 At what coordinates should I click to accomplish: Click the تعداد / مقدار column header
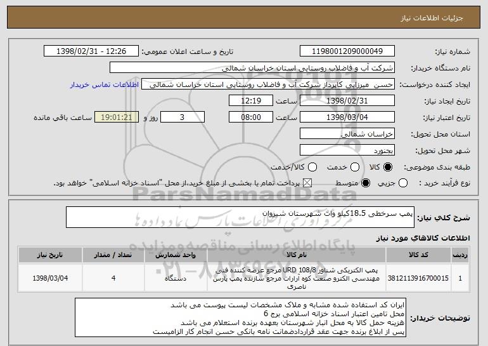(x=113, y=255)
